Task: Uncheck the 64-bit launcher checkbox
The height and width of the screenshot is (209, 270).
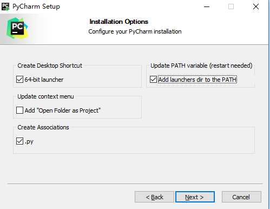Action: (19, 80)
